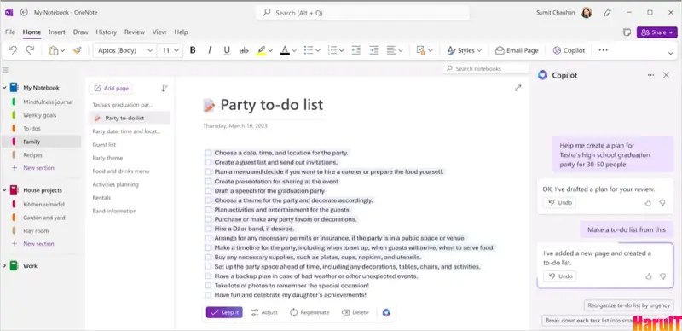Click the Email Page button
The width and height of the screenshot is (682, 331).
517,50
